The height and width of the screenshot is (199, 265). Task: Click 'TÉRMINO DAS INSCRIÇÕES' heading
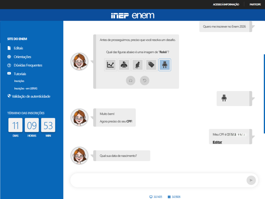coord(26,113)
